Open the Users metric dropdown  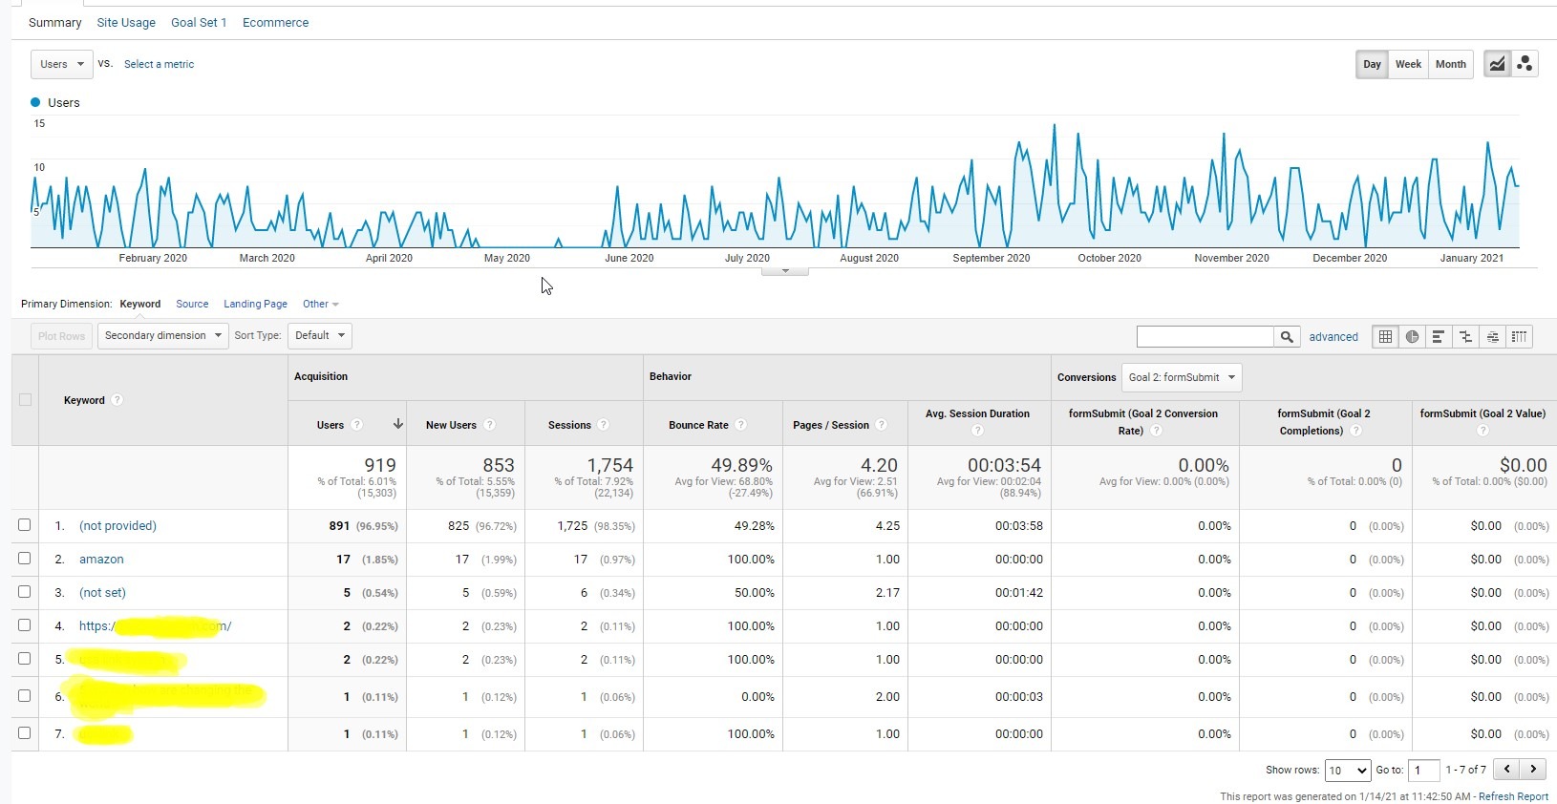62,64
